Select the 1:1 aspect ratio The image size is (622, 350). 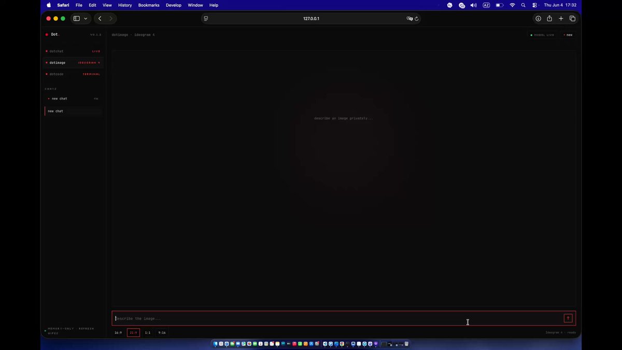coord(148,333)
